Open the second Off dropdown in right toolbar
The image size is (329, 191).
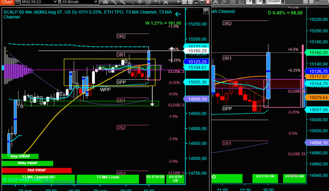(261, 2)
